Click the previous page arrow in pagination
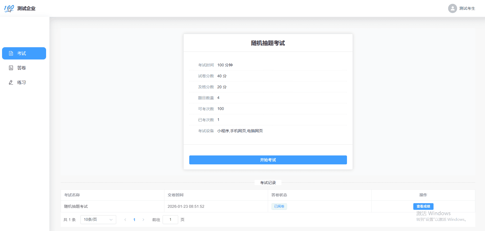Viewport: 485px width, 231px height. click(x=125, y=220)
